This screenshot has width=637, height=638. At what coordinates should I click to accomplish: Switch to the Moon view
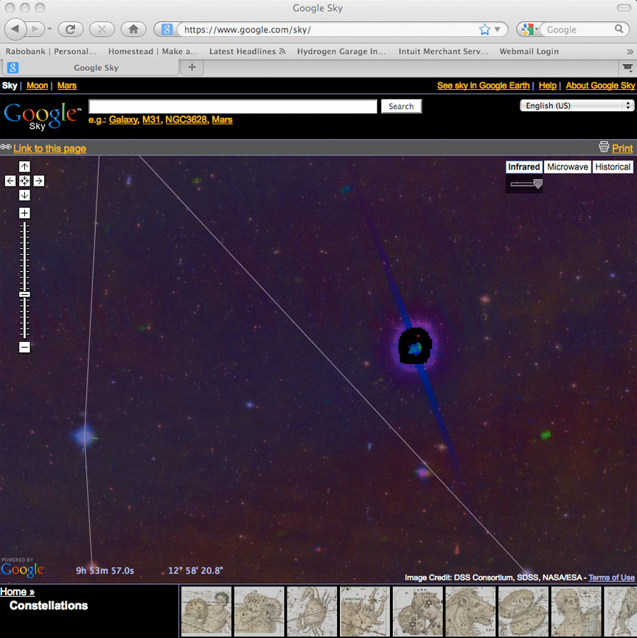(37, 85)
